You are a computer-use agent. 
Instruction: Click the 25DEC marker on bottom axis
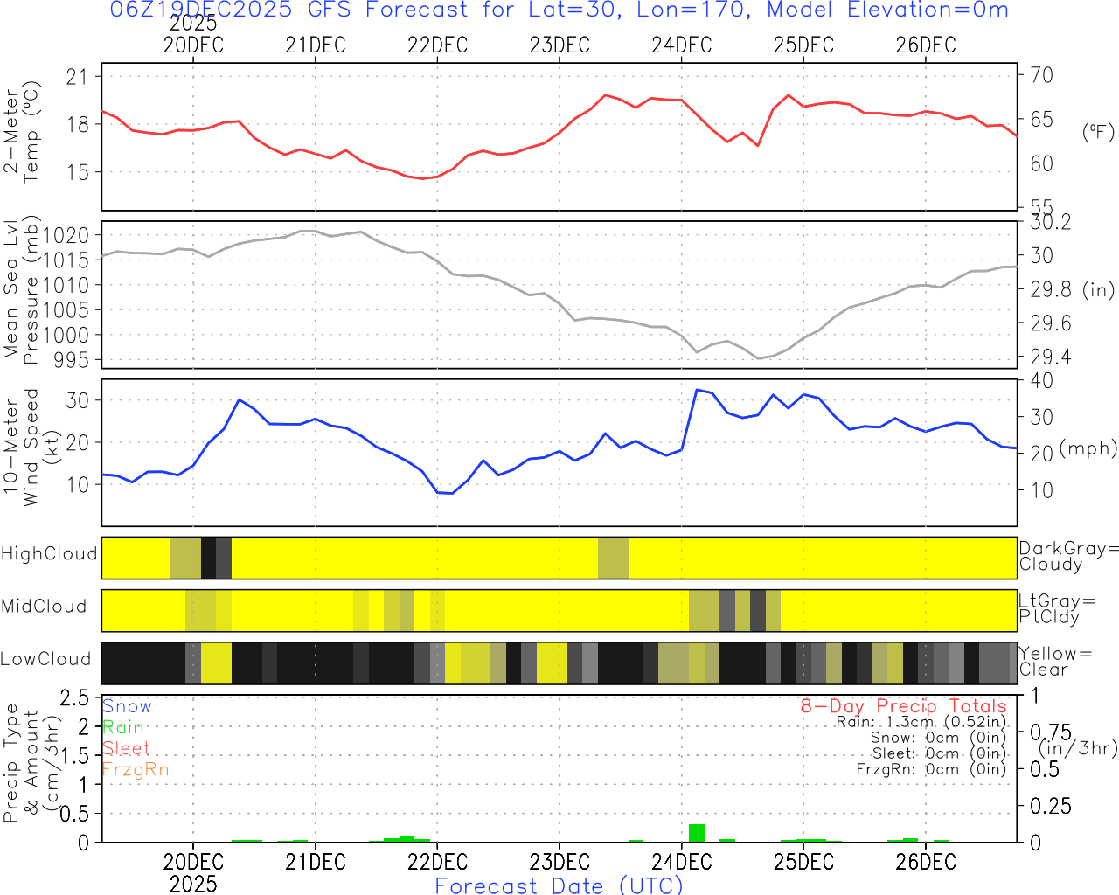pos(803,863)
